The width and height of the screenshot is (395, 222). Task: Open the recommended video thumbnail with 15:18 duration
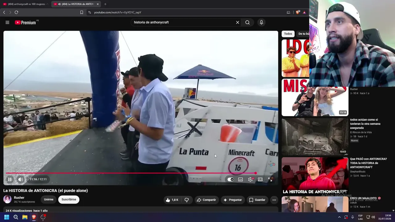315,97
